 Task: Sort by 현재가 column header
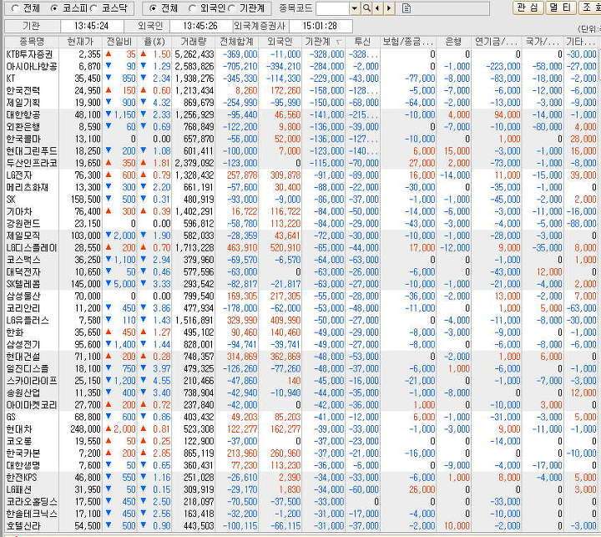point(80,42)
